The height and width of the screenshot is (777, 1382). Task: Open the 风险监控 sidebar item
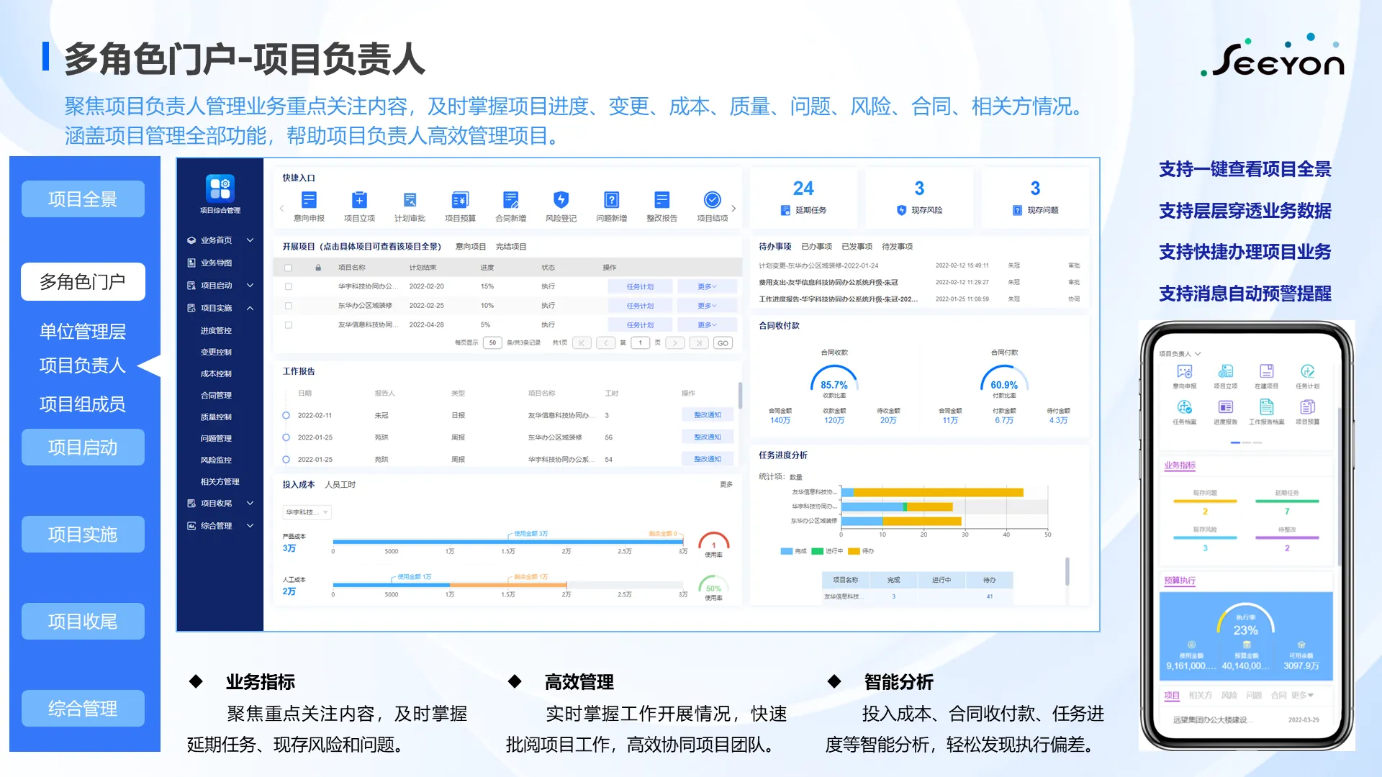click(x=216, y=460)
